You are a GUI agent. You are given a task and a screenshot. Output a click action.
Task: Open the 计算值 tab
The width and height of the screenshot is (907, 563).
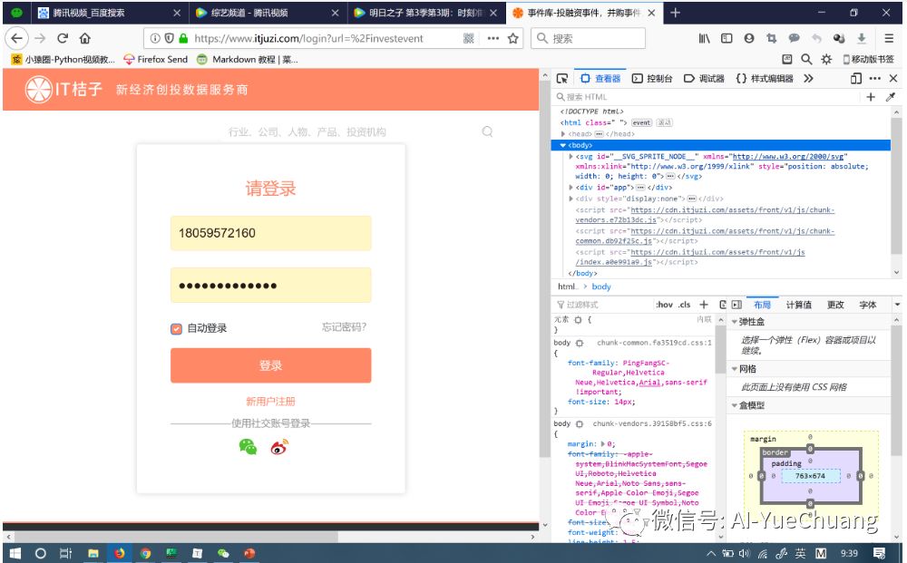pyautogui.click(x=798, y=305)
